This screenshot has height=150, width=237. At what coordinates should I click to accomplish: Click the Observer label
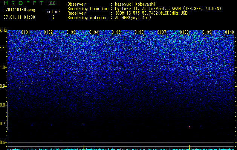click(76, 4)
